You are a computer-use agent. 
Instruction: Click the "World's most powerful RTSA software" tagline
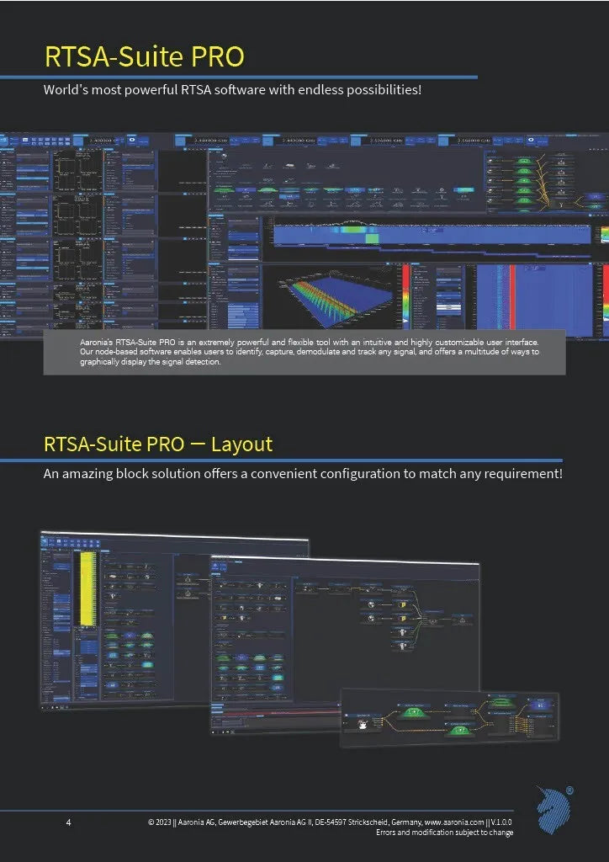coord(232,89)
